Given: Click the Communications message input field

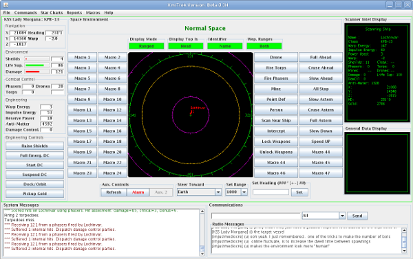Looking at the screenshot, I should tap(256, 216).
